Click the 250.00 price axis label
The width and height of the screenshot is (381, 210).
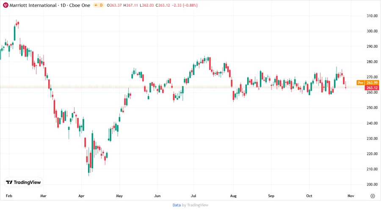tap(372, 108)
